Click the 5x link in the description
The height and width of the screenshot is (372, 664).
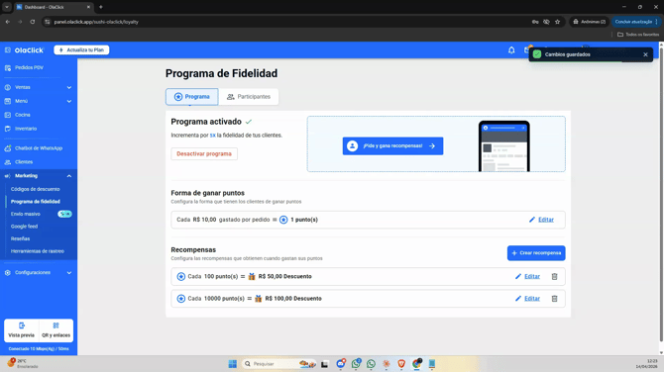pyautogui.click(x=213, y=136)
